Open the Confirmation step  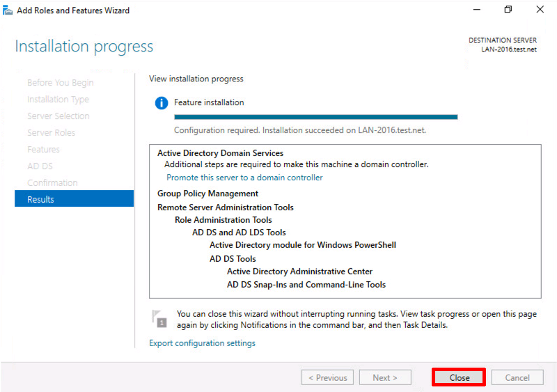[x=52, y=182]
